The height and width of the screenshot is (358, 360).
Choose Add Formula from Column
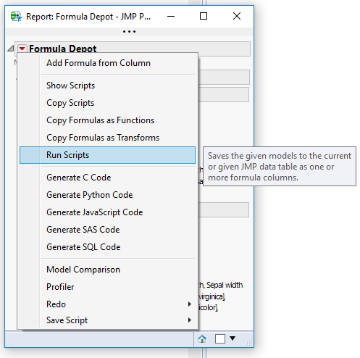tap(107, 63)
